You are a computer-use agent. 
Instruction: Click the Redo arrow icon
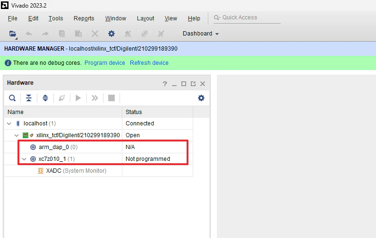click(45, 34)
